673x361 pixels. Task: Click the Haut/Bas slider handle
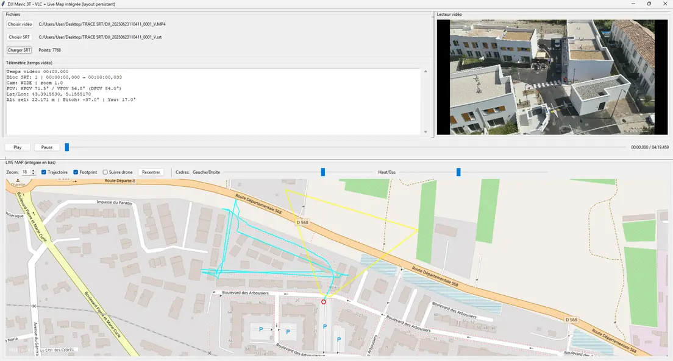point(458,172)
